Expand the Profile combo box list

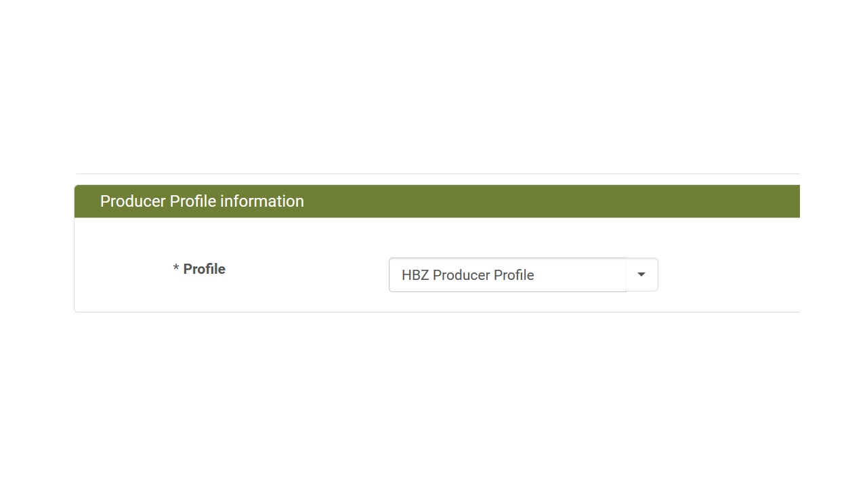[641, 274]
